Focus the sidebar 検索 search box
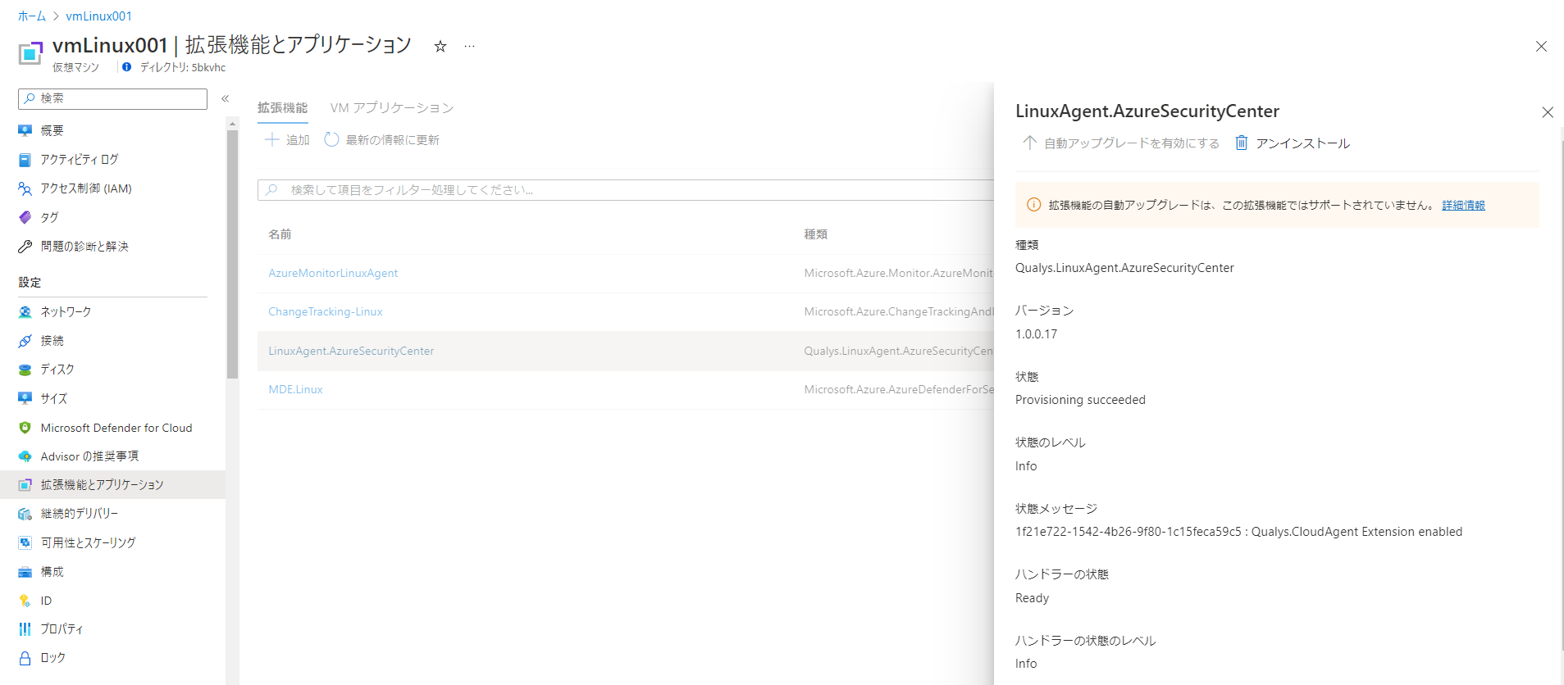 112,98
